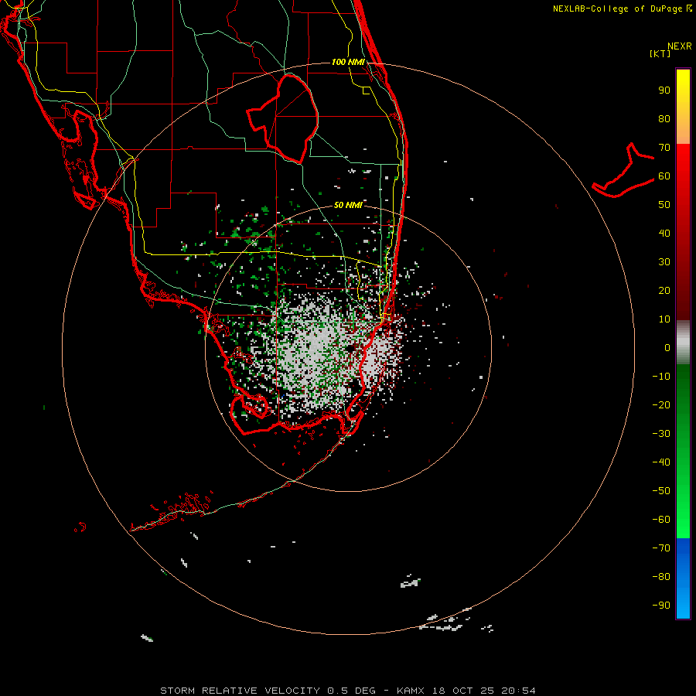Click the -90 value on velocity scale
The image size is (696, 696).
click(661, 605)
